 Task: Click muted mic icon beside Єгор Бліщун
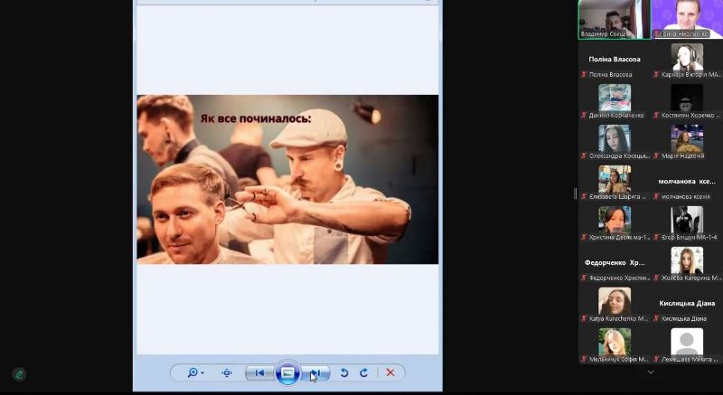[657, 238]
